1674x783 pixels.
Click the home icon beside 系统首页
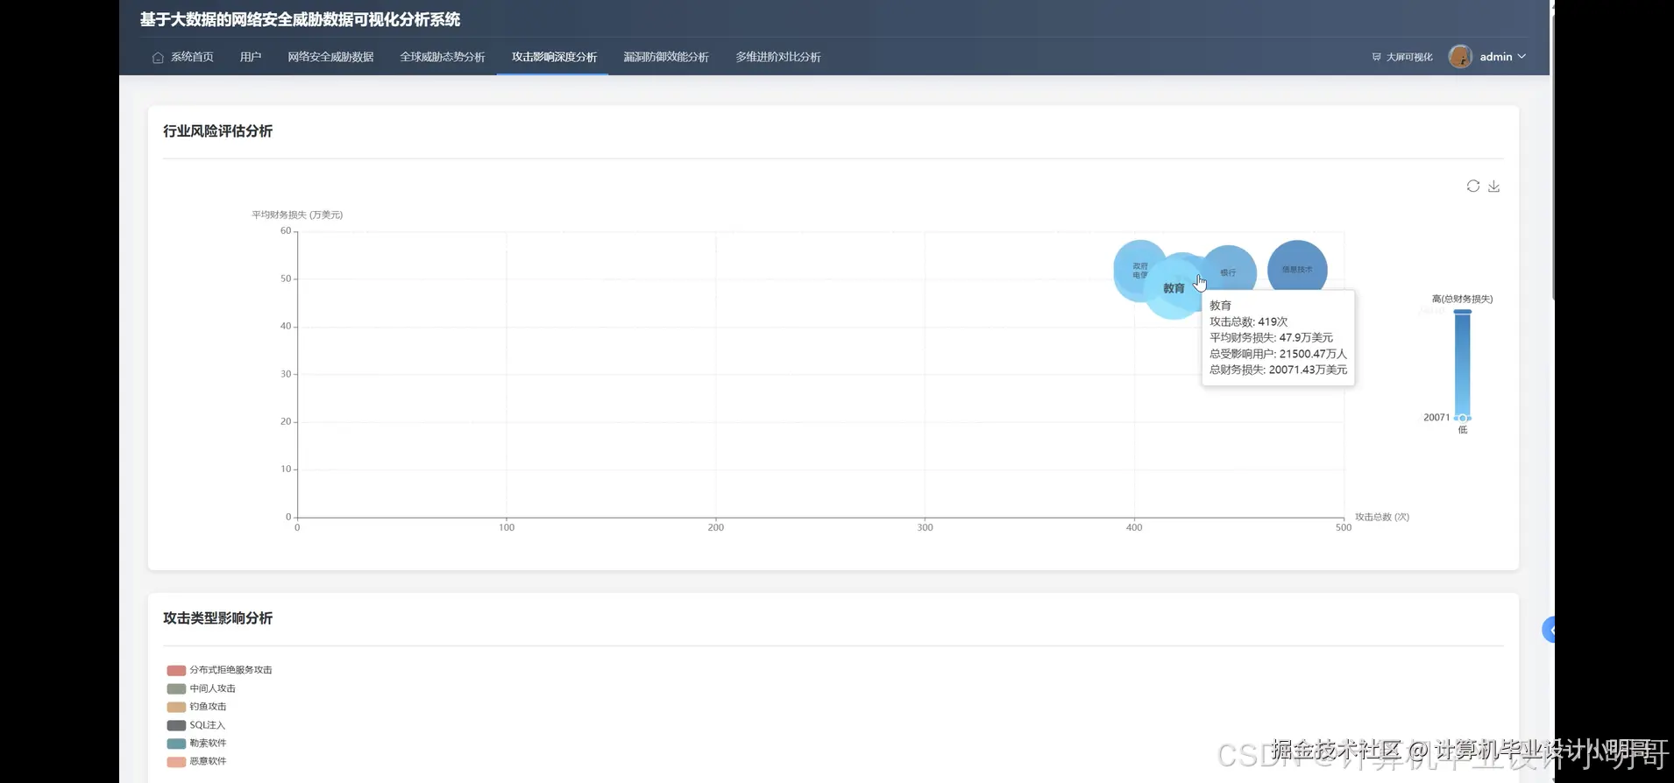coord(158,58)
